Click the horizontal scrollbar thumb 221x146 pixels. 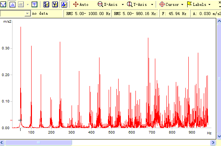pos(39,142)
